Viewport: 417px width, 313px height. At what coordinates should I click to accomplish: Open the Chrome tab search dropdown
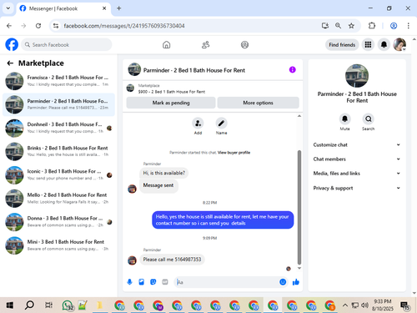tap(8, 8)
